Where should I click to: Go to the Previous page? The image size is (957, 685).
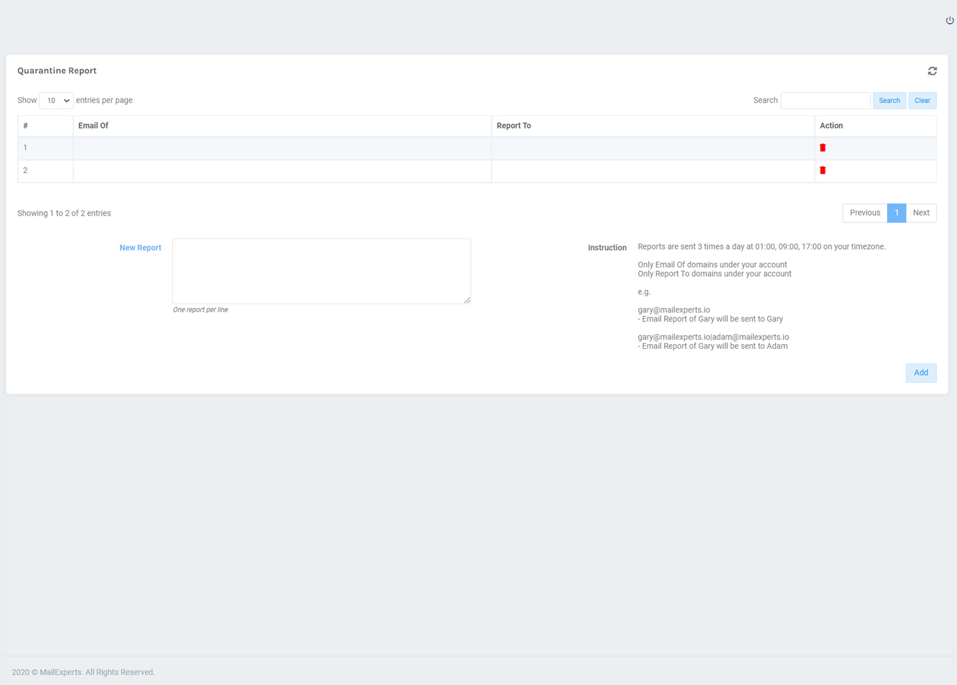(864, 212)
